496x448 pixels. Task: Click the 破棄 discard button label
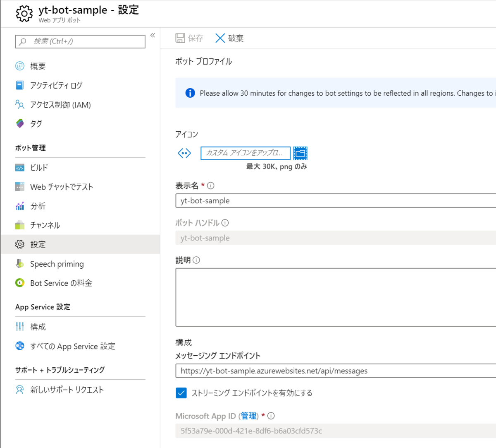click(236, 38)
